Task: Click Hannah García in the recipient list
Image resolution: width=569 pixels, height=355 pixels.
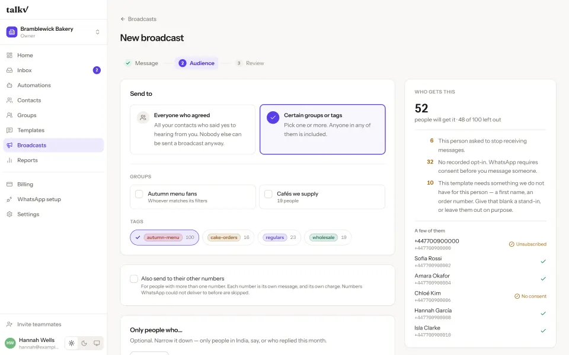Action: (x=433, y=311)
